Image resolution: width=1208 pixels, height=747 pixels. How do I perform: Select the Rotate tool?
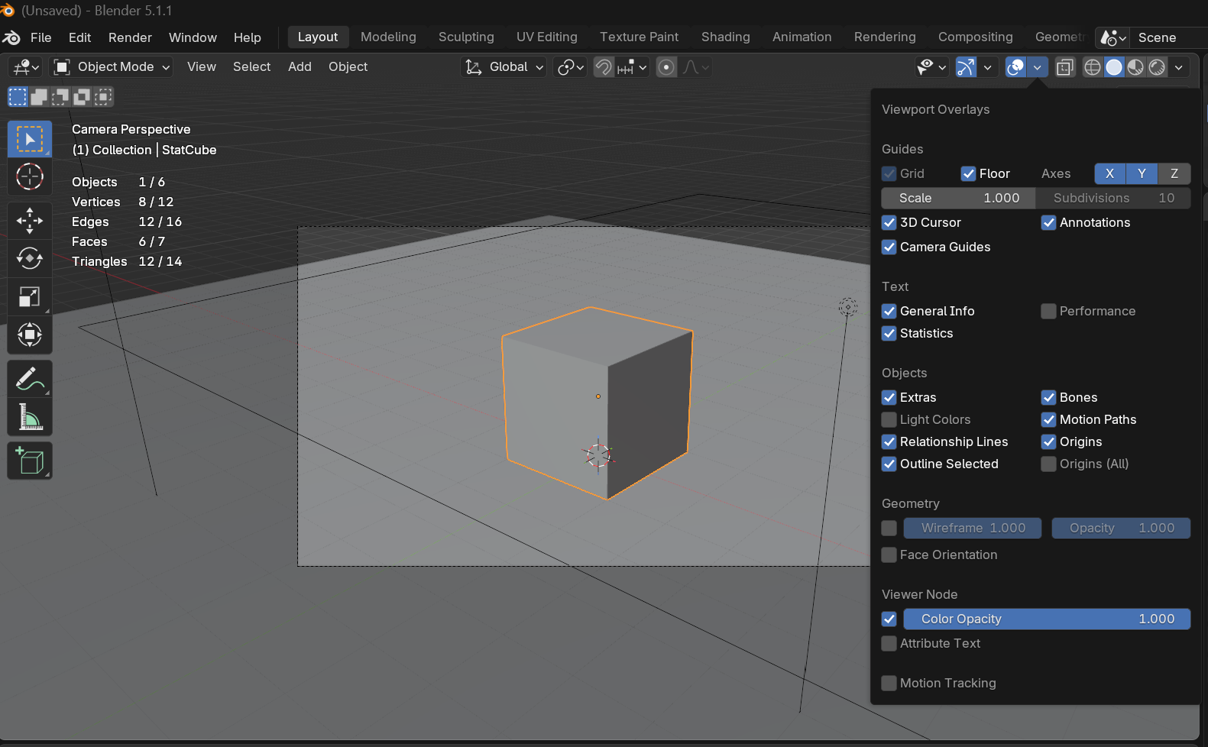click(30, 258)
